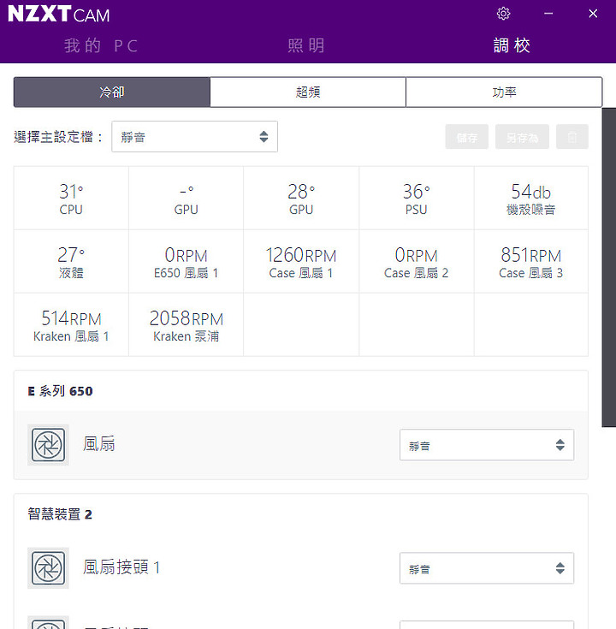
Task: Open the 風扇接頭 1 profile dropdown
Action: coord(487,568)
